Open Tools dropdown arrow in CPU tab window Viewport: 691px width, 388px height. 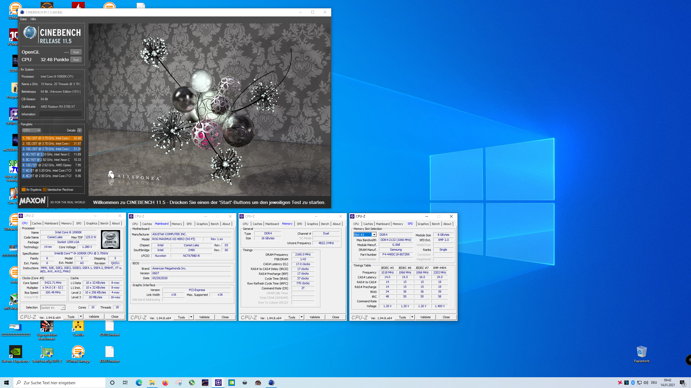point(81,317)
